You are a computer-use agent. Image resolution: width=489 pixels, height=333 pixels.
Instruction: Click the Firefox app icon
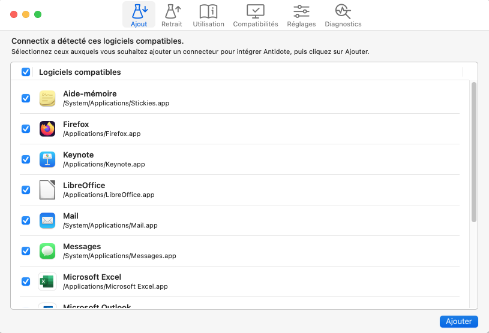click(47, 129)
